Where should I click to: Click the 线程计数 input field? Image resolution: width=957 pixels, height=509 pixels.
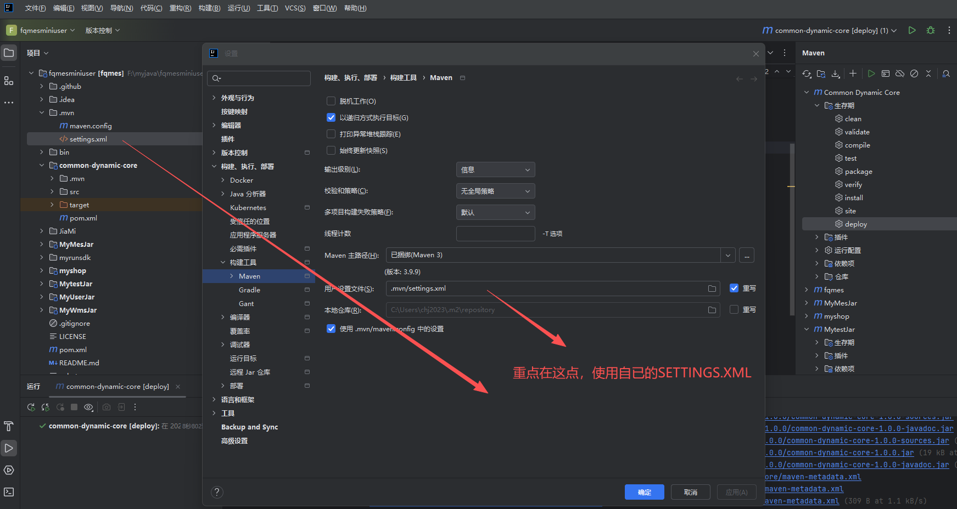495,234
